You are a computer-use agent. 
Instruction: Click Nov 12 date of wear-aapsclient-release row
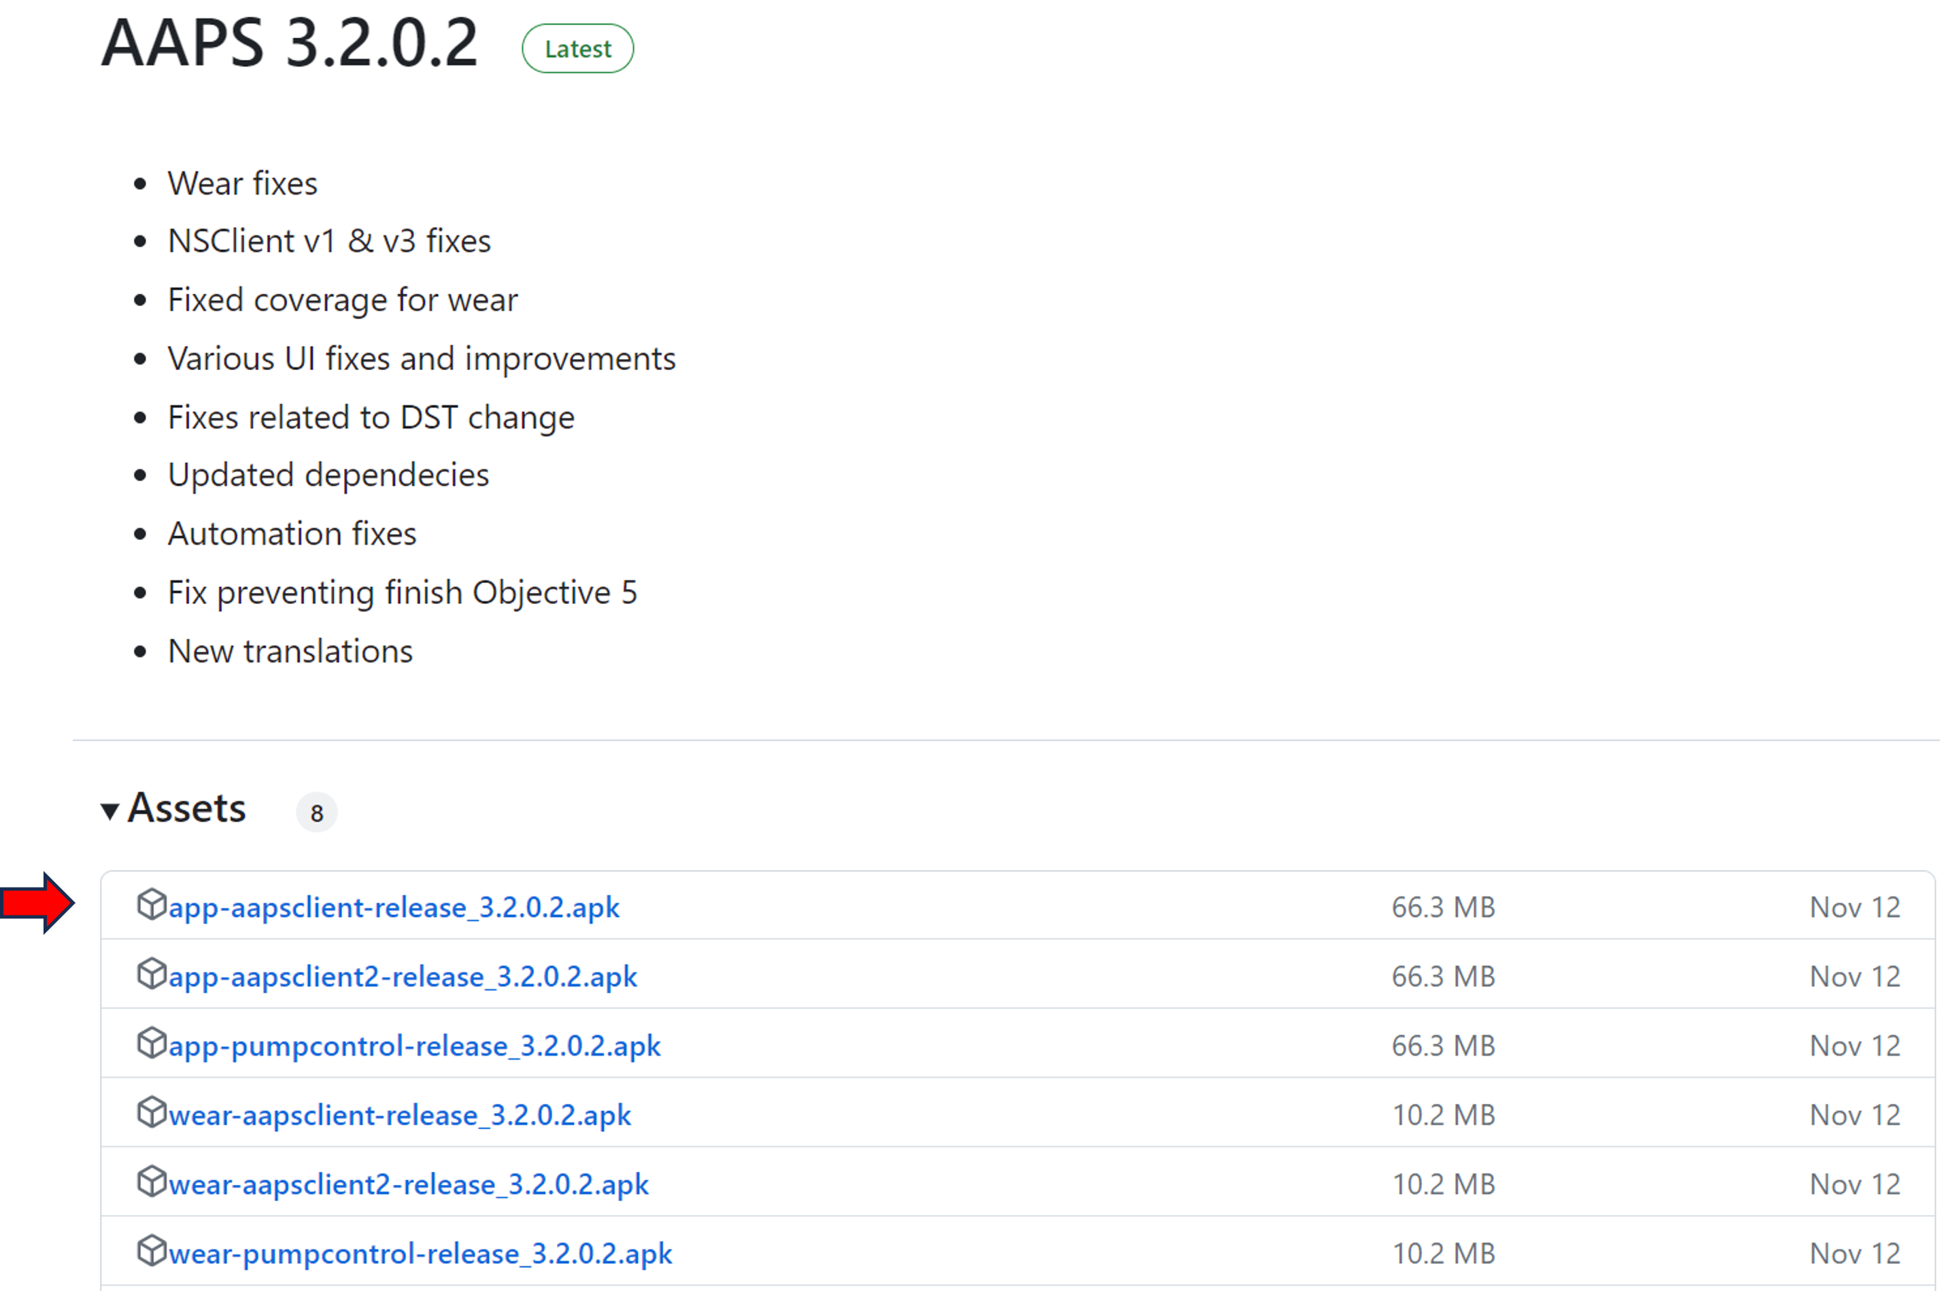pos(1855,1115)
